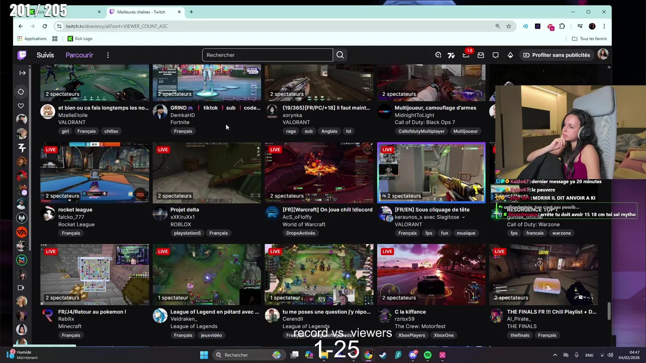The width and height of the screenshot is (646, 363).
Task: Open rocket league stream title link
Action: [x=75, y=210]
